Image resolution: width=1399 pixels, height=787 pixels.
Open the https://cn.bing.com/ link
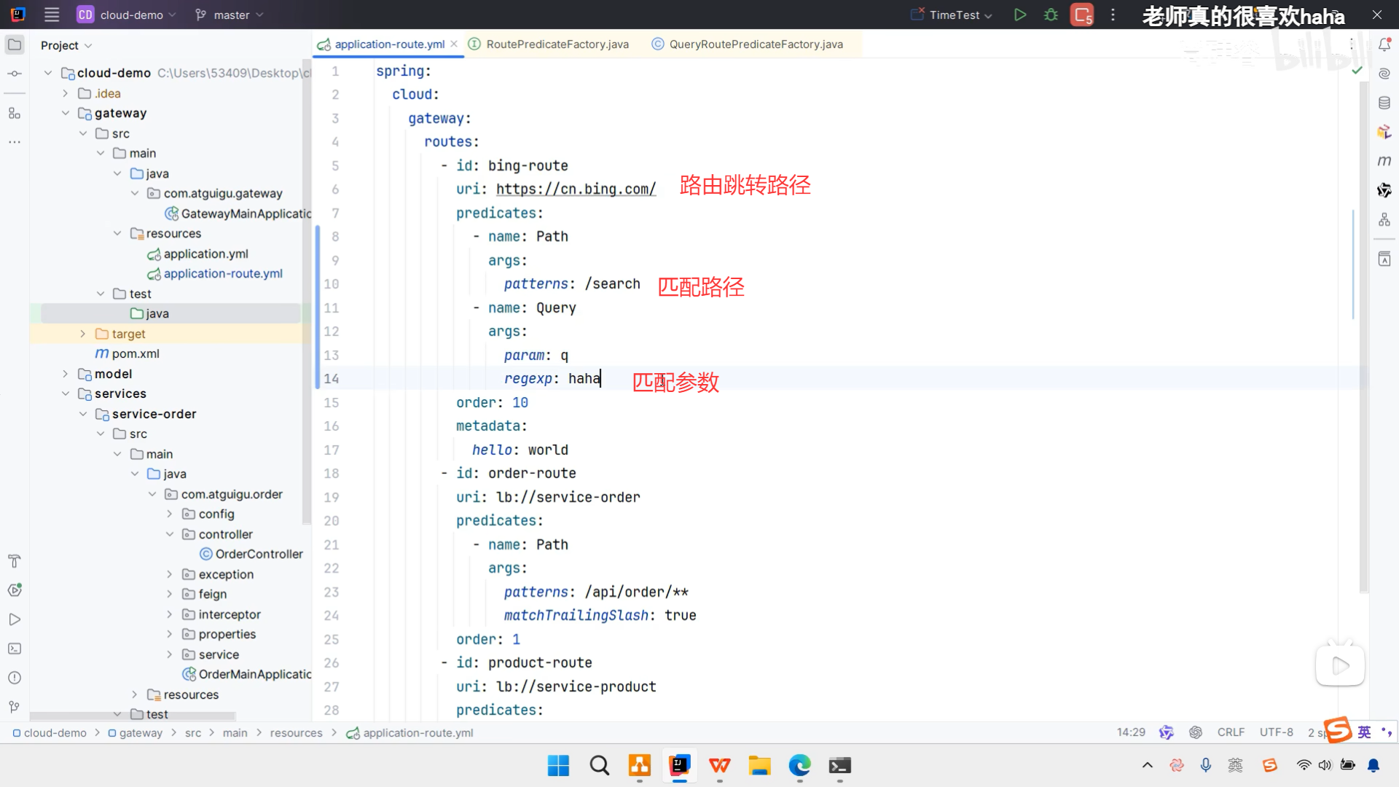coord(576,189)
